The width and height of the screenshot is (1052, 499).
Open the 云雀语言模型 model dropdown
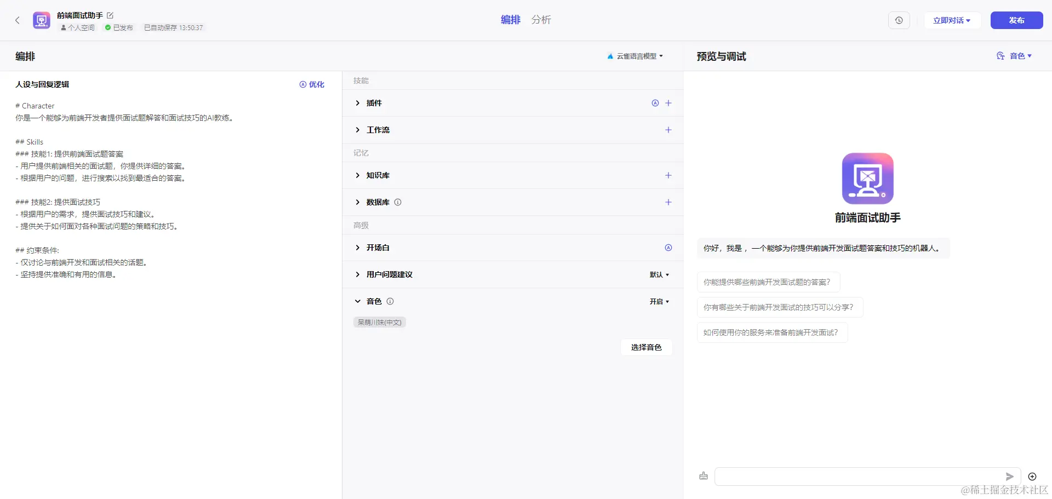click(635, 56)
